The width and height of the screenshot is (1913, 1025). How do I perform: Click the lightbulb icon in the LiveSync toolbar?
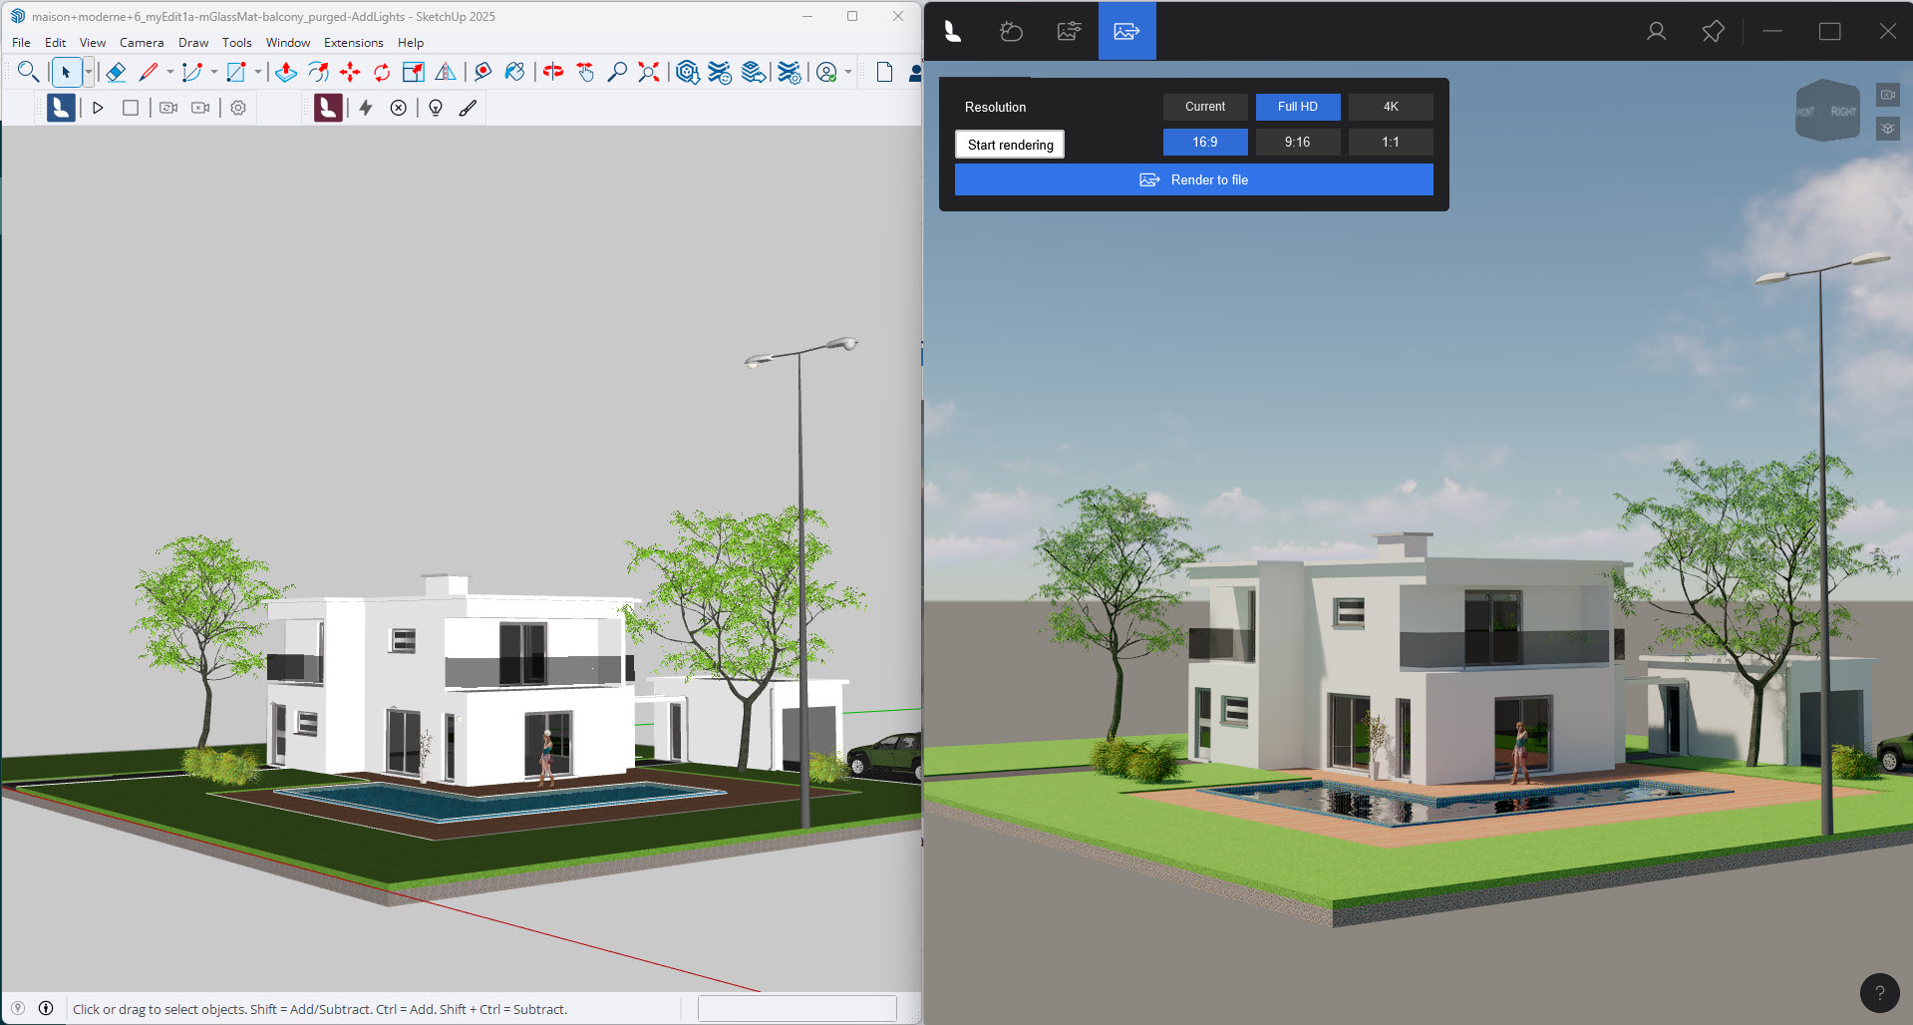[436, 108]
